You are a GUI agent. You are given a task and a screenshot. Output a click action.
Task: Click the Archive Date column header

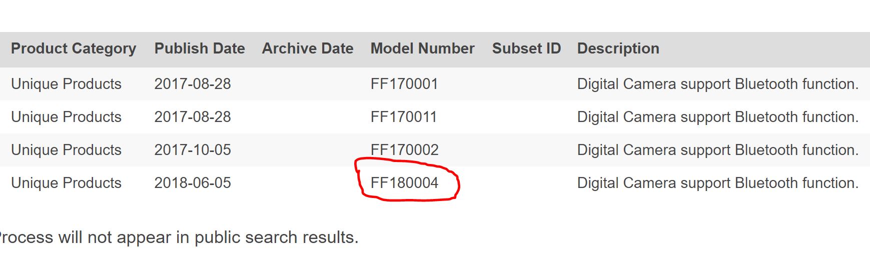pyautogui.click(x=308, y=48)
